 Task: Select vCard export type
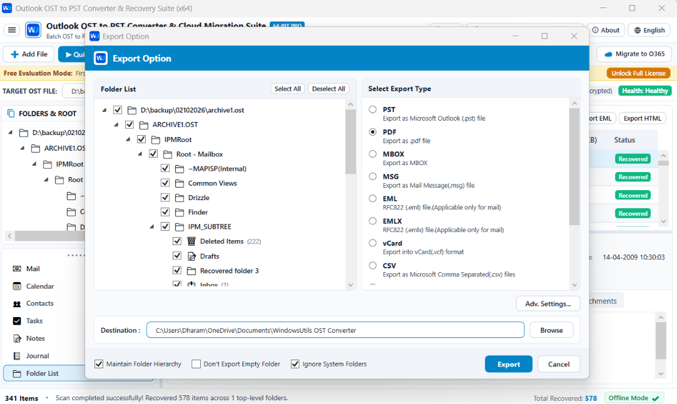point(373,243)
